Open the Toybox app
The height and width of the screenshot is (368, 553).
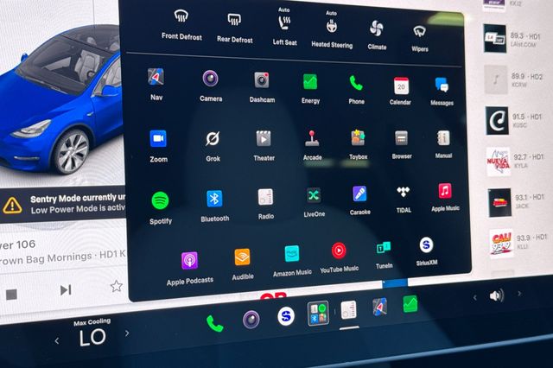click(x=358, y=138)
